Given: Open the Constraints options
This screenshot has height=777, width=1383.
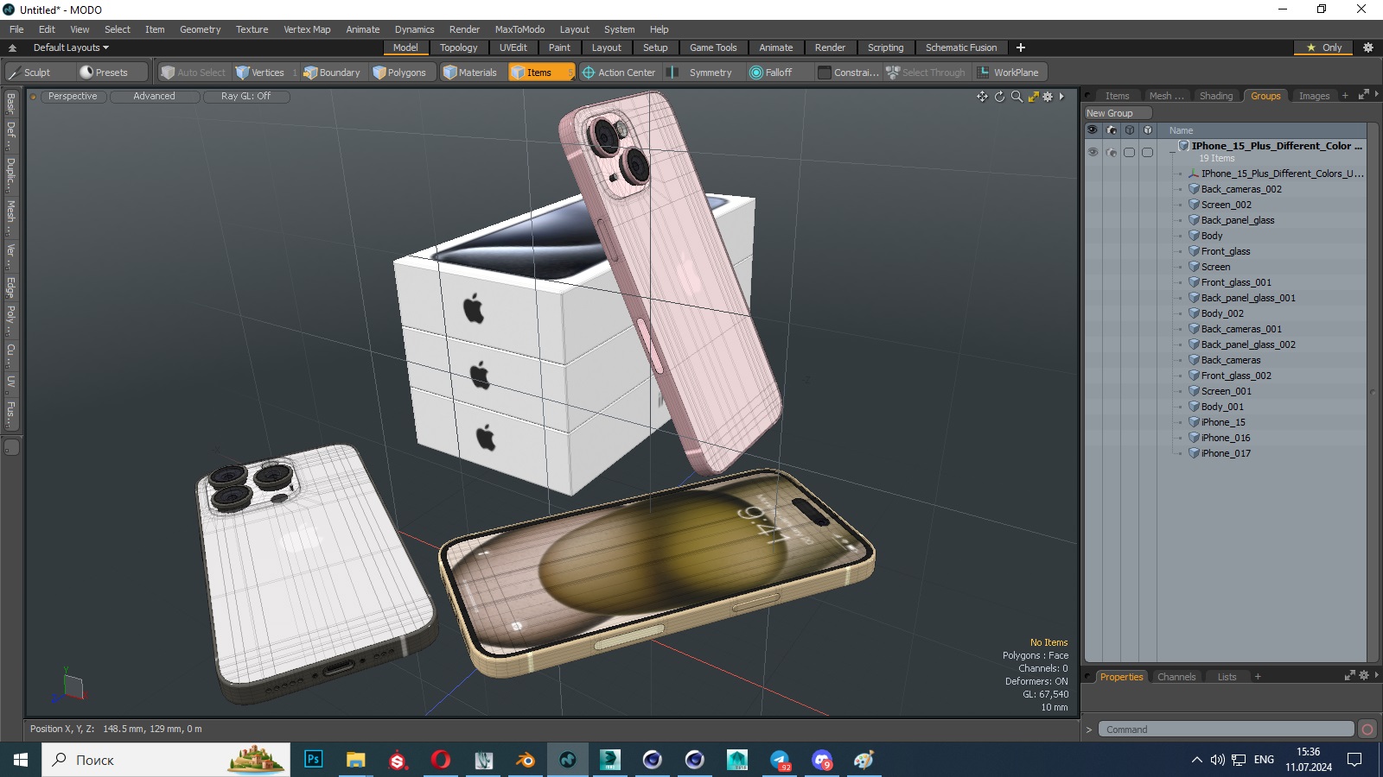Looking at the screenshot, I should pos(849,73).
